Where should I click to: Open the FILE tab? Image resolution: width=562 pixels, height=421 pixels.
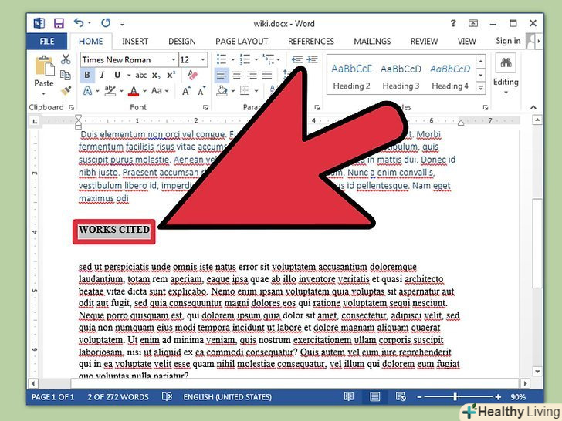click(x=47, y=42)
